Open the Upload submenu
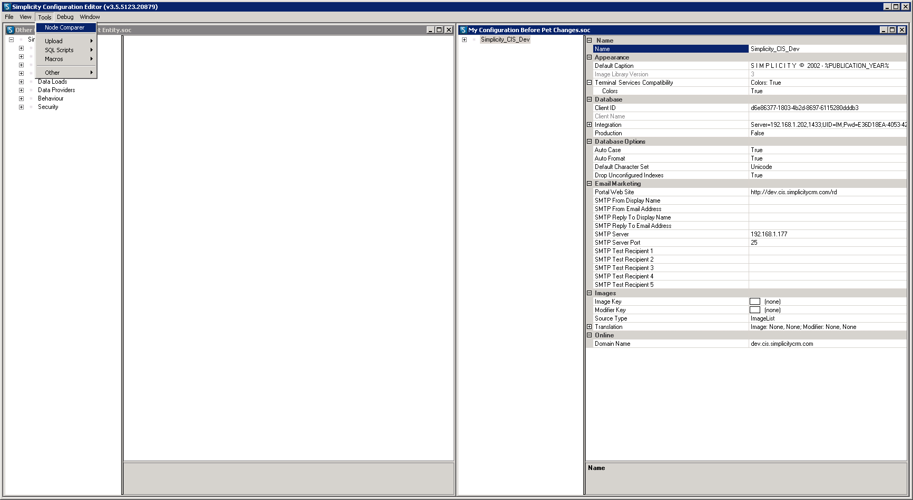This screenshot has width=913, height=500. 66,41
